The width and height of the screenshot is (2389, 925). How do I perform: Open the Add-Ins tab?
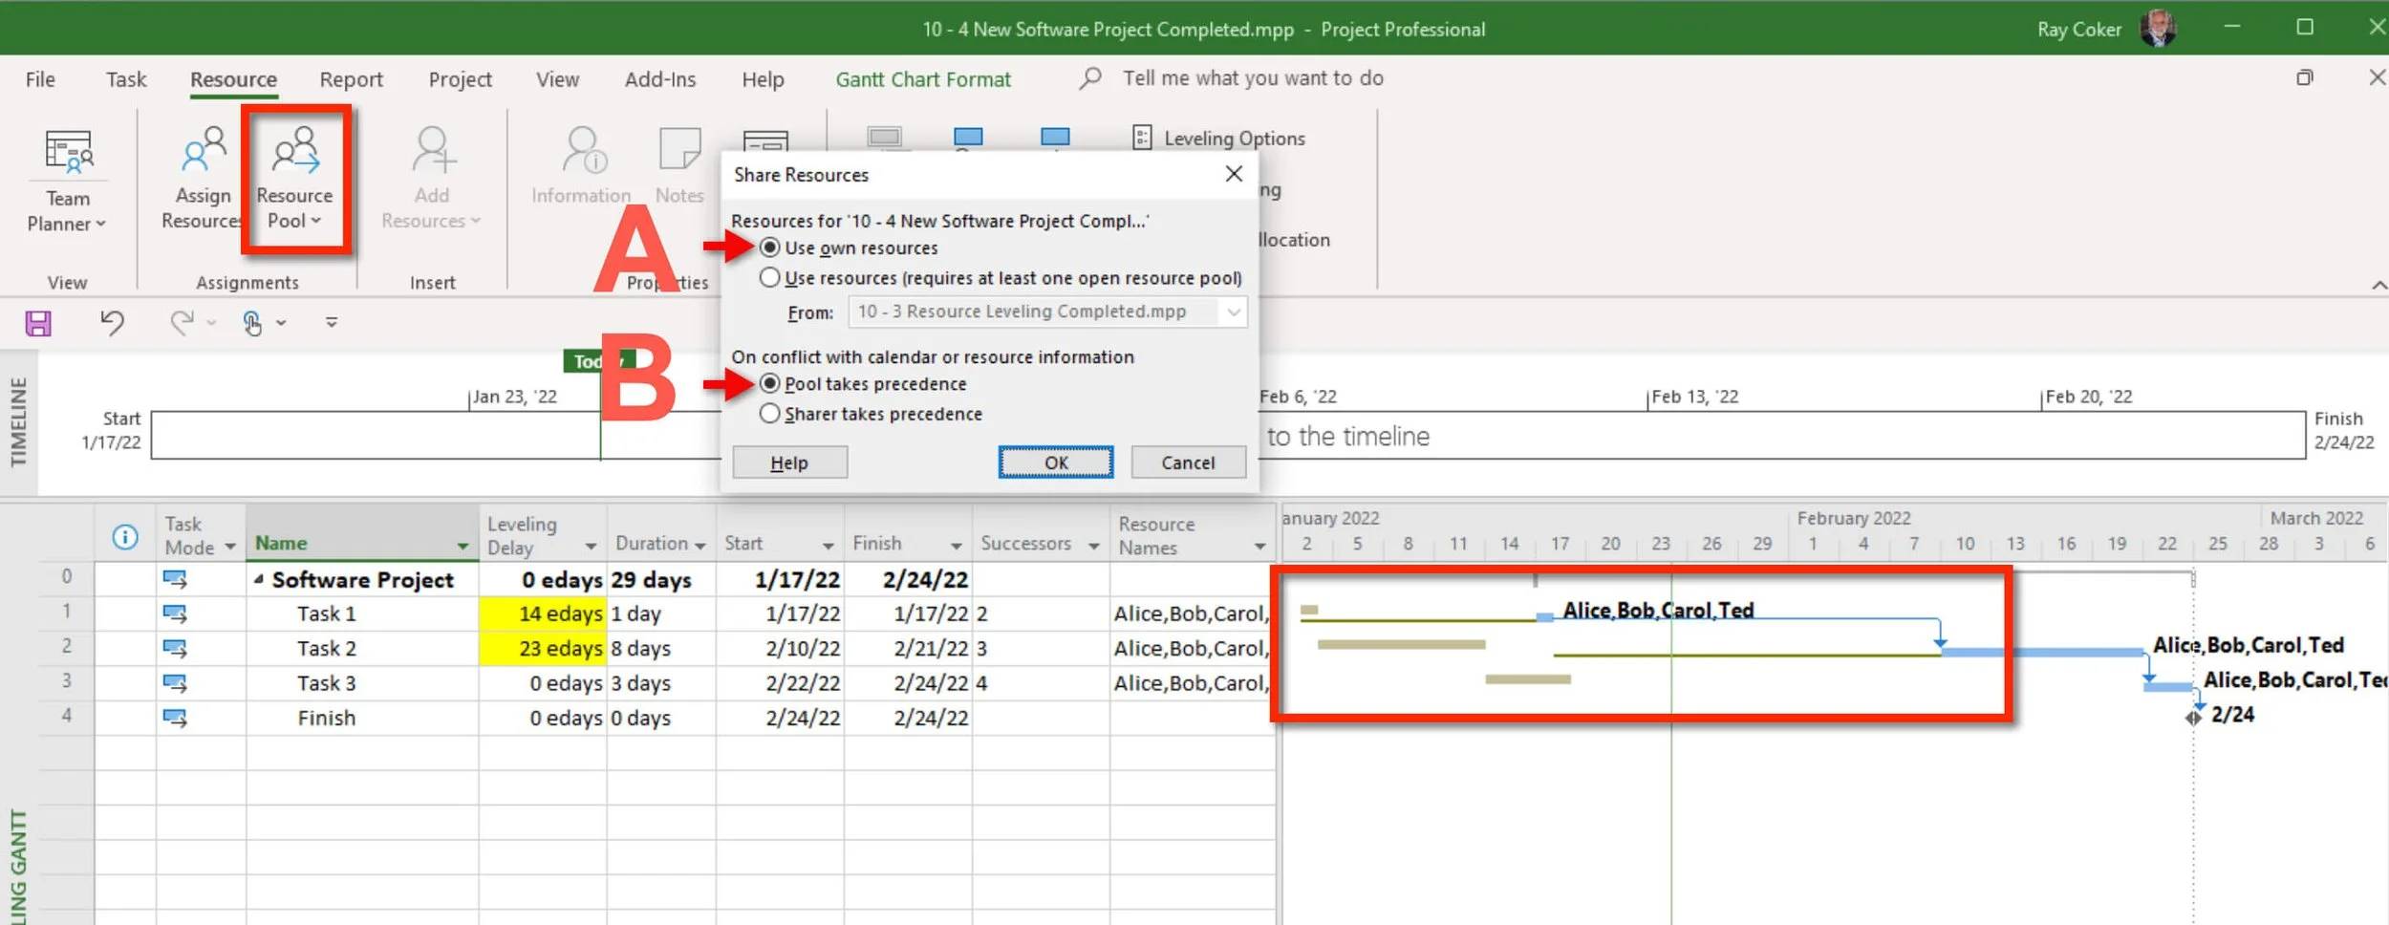coord(660,79)
